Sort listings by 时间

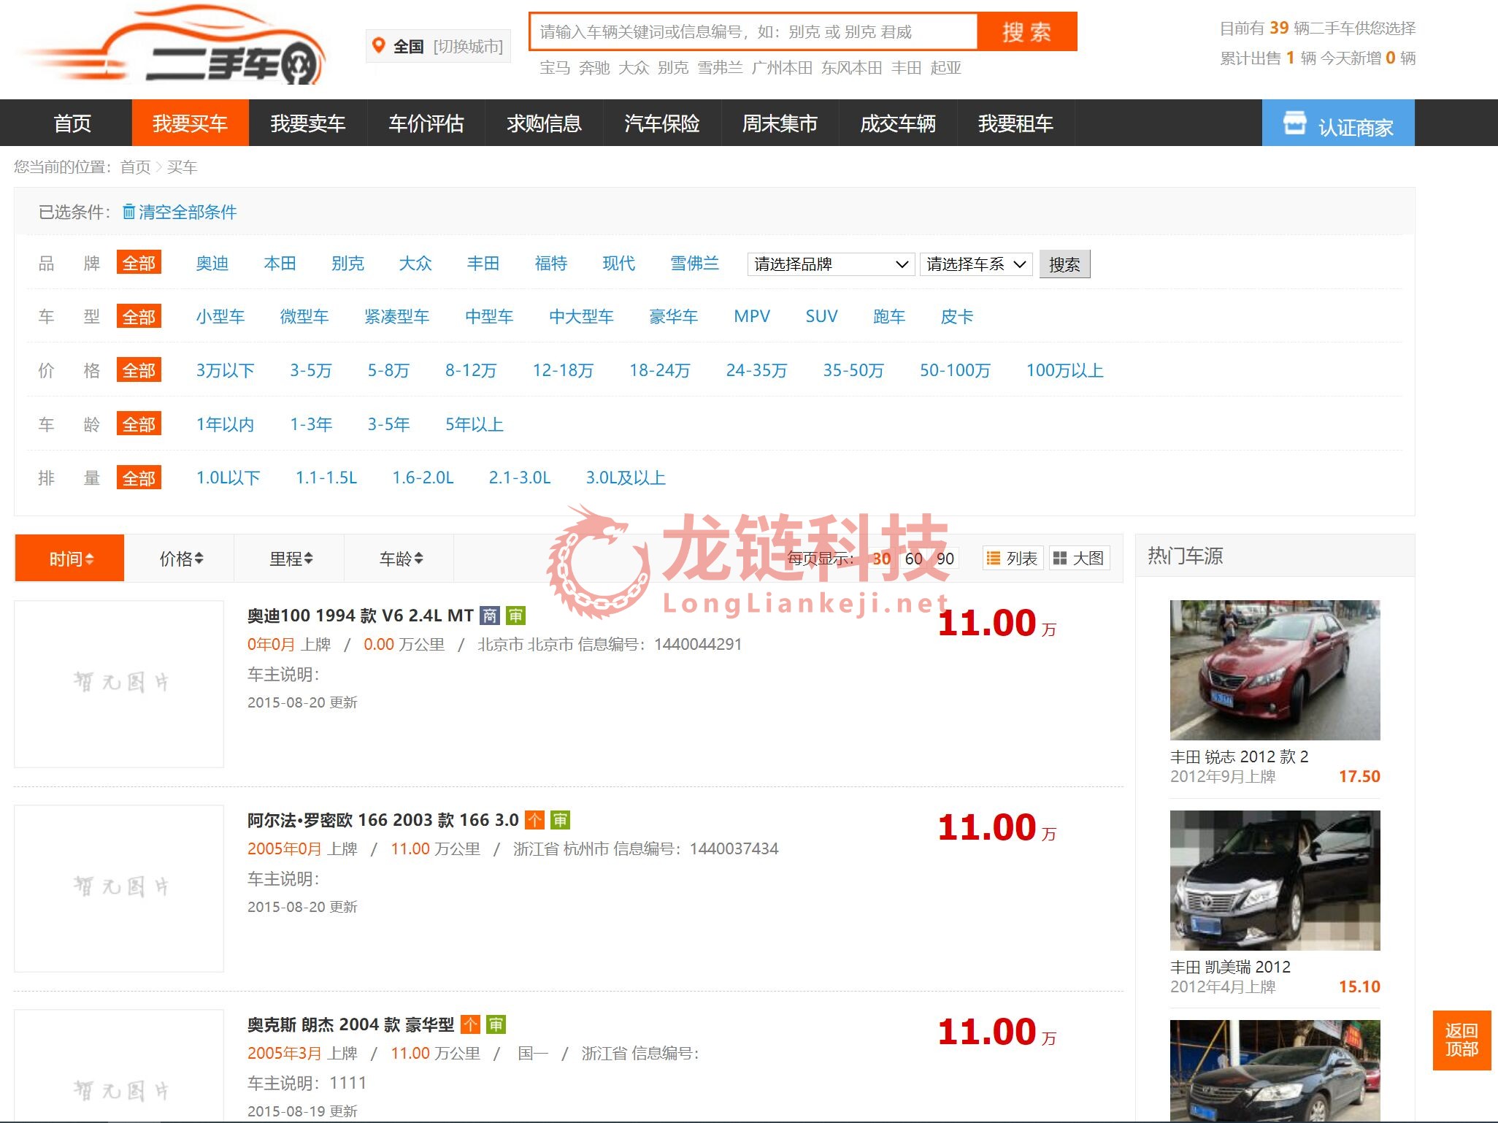tap(70, 559)
